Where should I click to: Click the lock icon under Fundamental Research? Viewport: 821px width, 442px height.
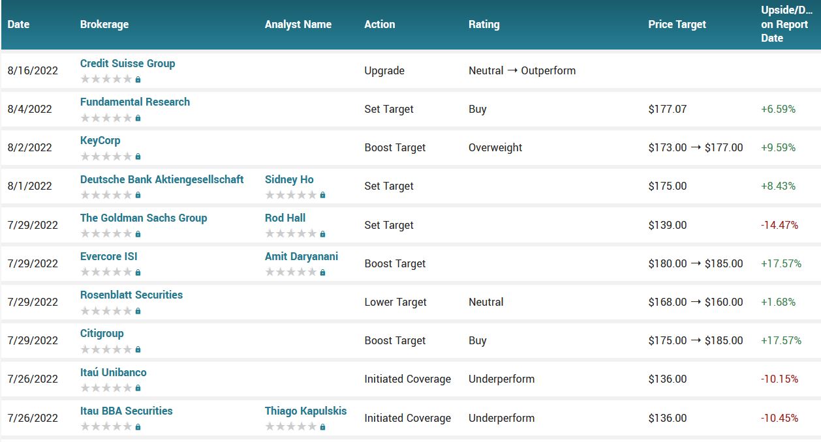coord(138,118)
